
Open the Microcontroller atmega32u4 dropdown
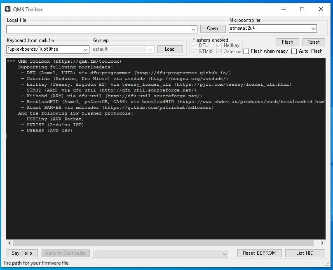pyautogui.click(x=313, y=28)
